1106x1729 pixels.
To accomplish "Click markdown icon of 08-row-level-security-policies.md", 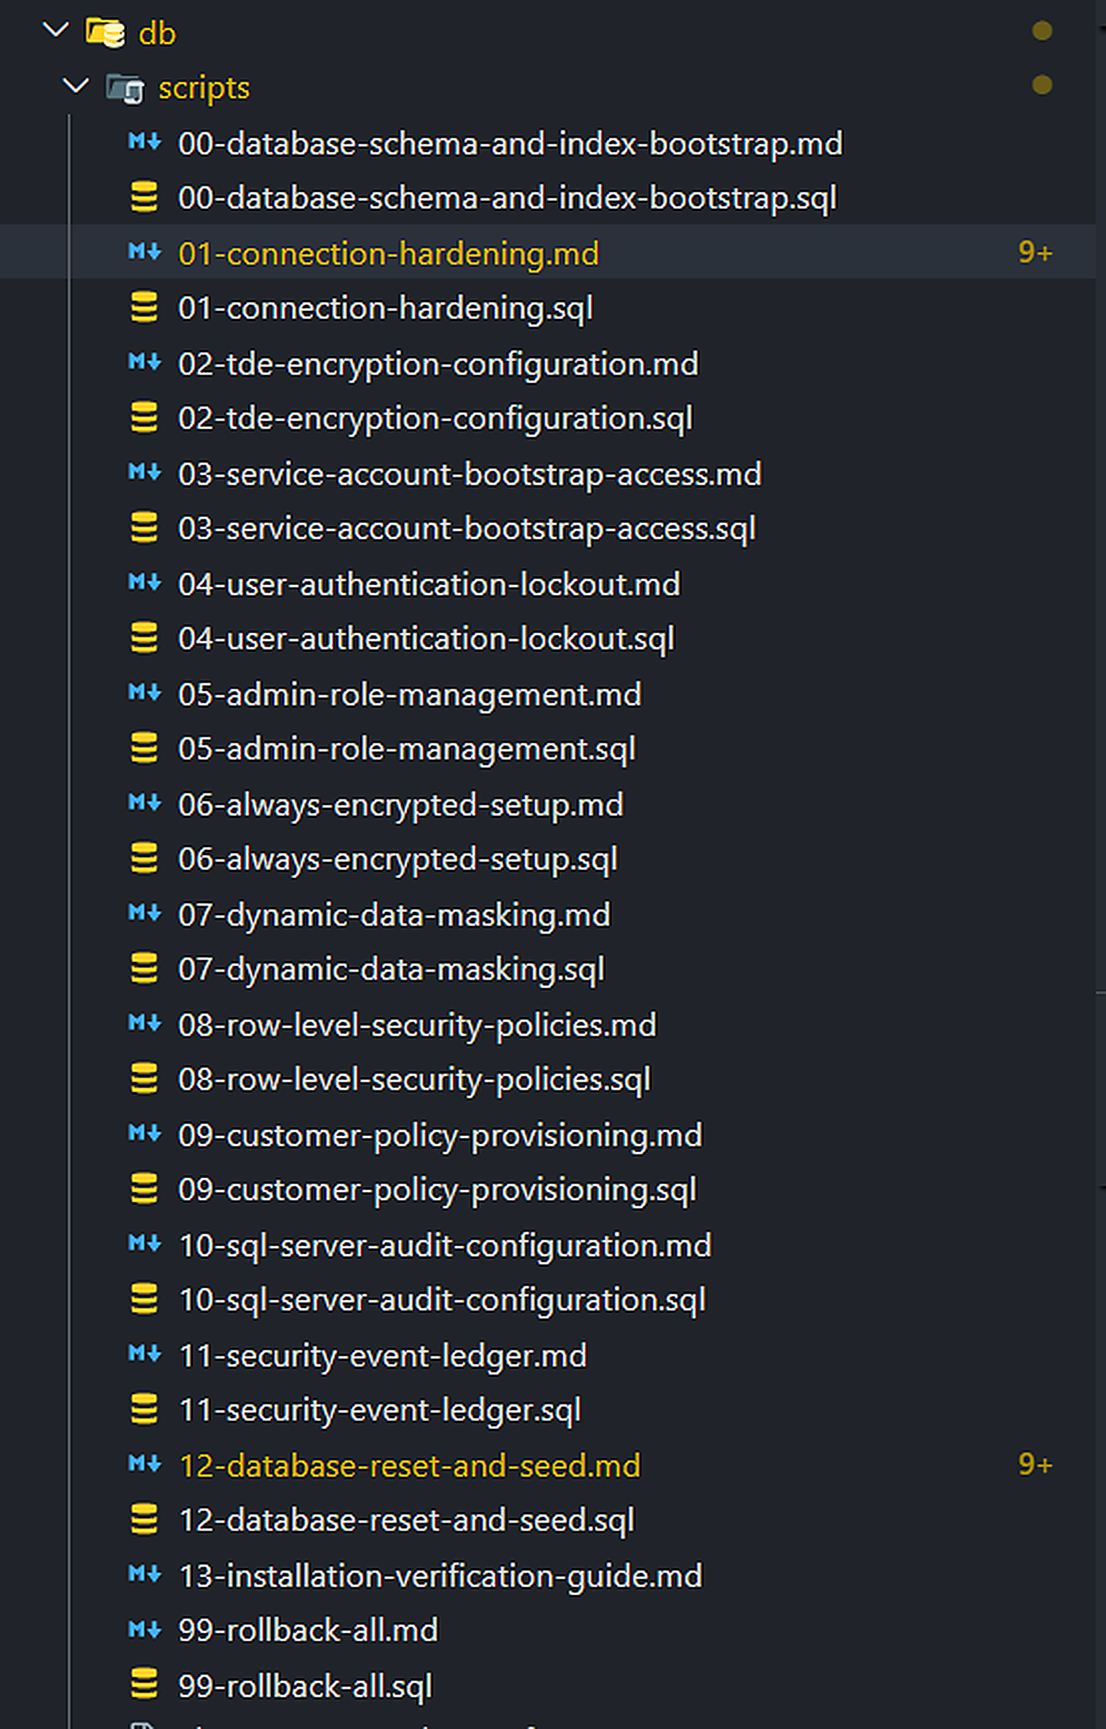I will (x=145, y=1023).
